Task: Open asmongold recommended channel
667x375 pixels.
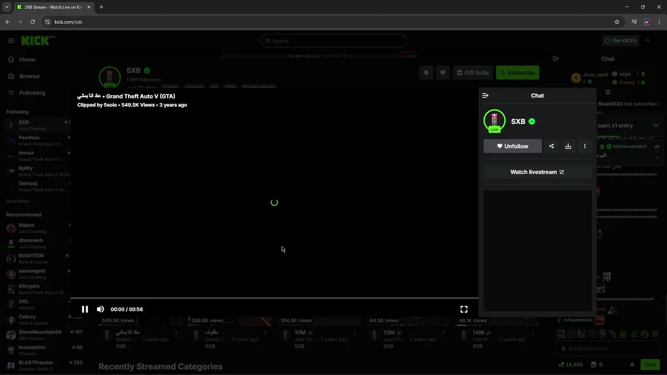Action: 35,274
